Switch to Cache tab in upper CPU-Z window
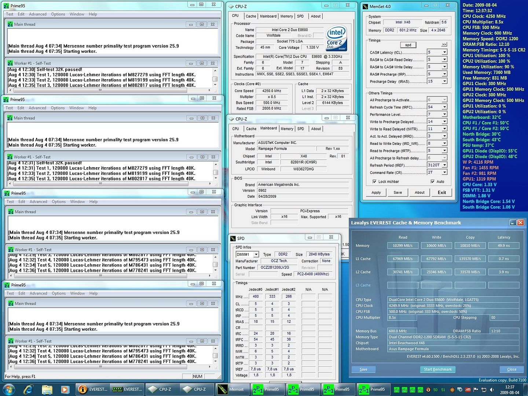Viewport: 528px width, 396px height. 251,16
